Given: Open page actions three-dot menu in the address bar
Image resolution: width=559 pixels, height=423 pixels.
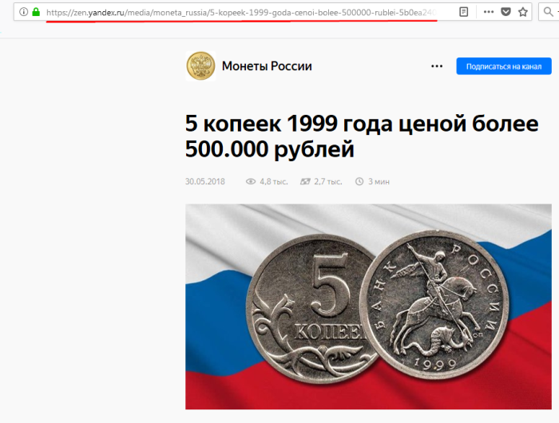Looking at the screenshot, I should point(489,12).
